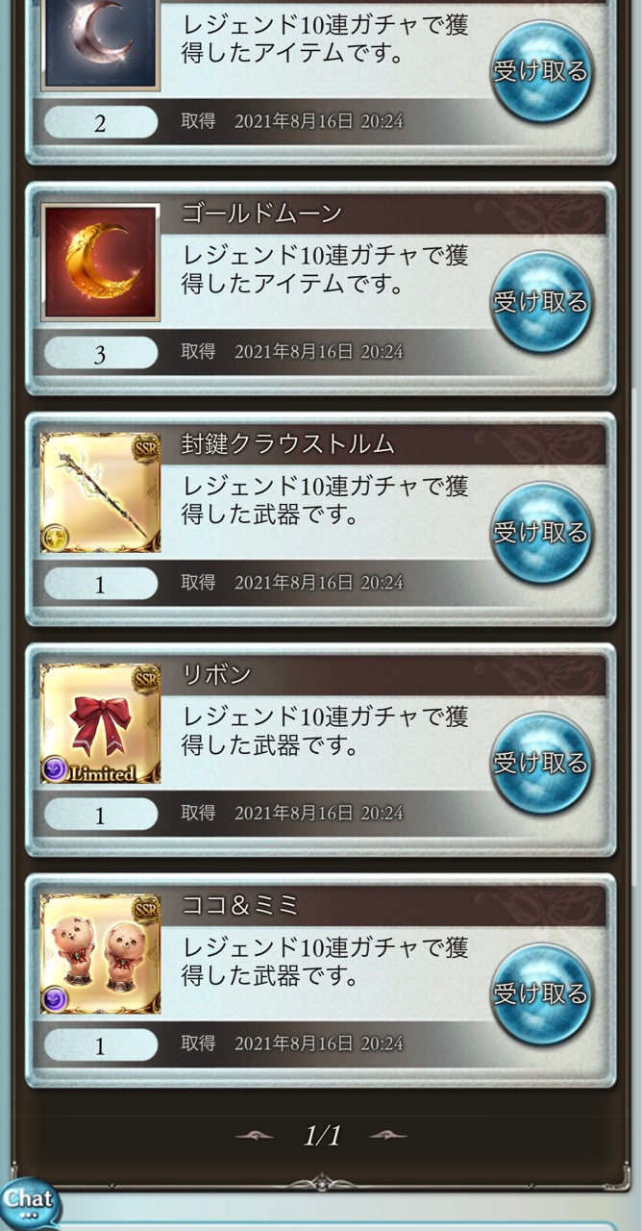Open the ココ&ミミ bears weapon icon
The width and height of the screenshot is (642, 1231).
point(100,954)
